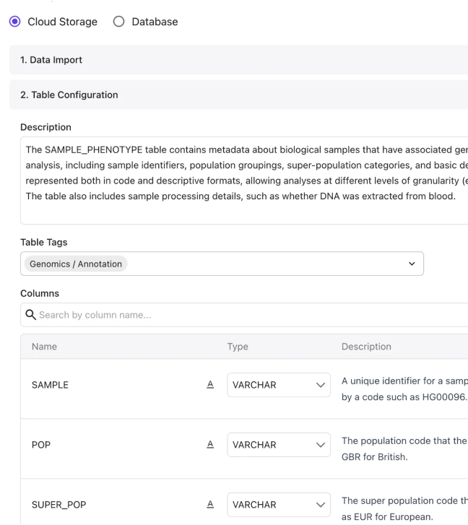Click into the table Description text area
Viewport: 468px width, 525px height.
coord(244,181)
